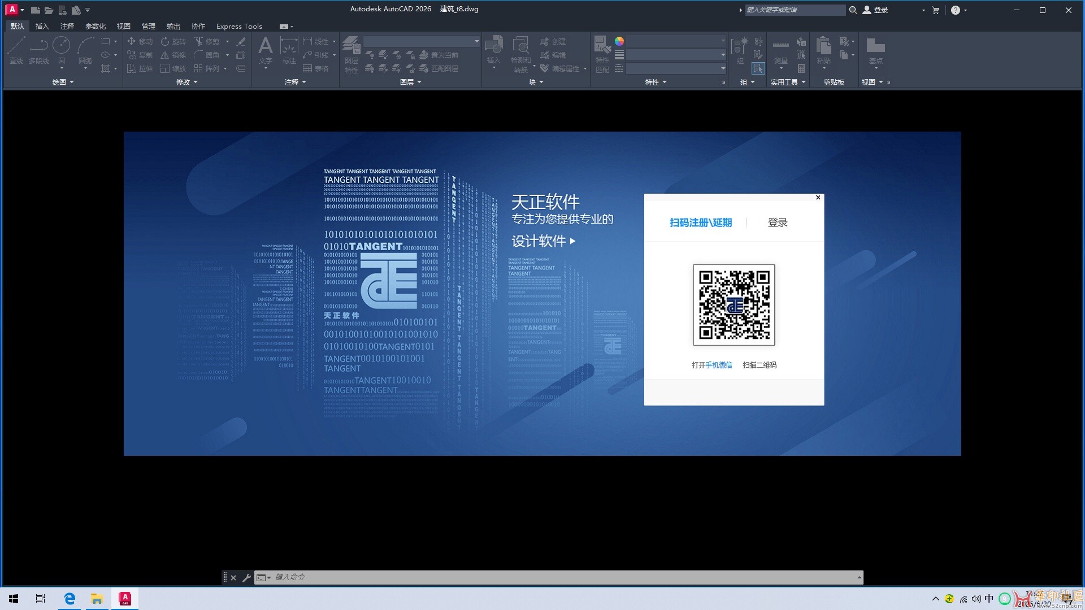Switch to the 管理 ribbon tab

(x=148, y=27)
